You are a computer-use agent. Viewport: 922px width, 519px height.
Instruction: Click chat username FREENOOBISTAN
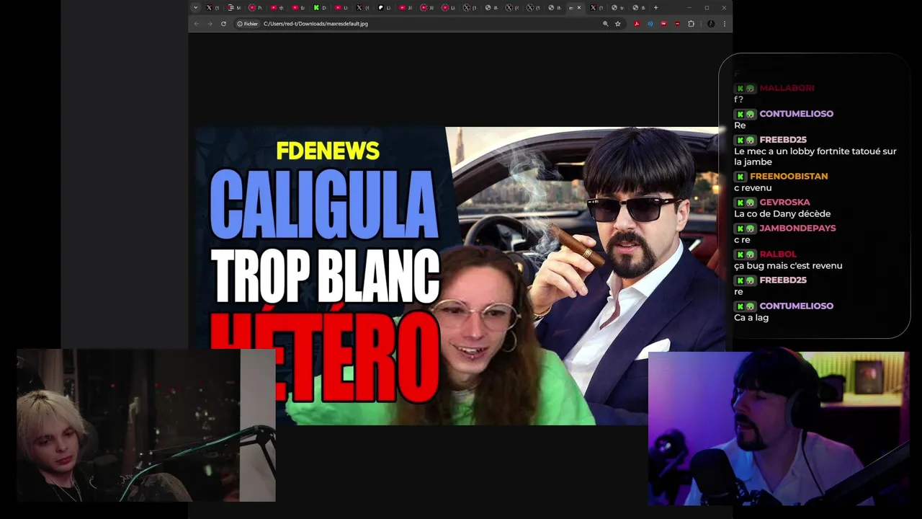click(789, 176)
